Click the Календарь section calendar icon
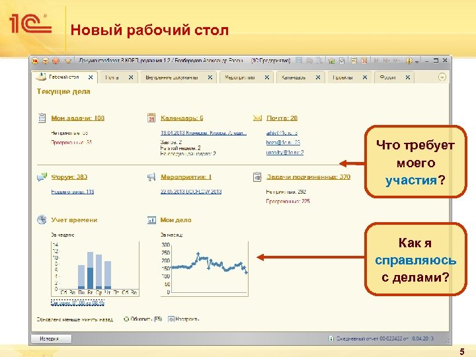The image size is (476, 357). coord(151,118)
